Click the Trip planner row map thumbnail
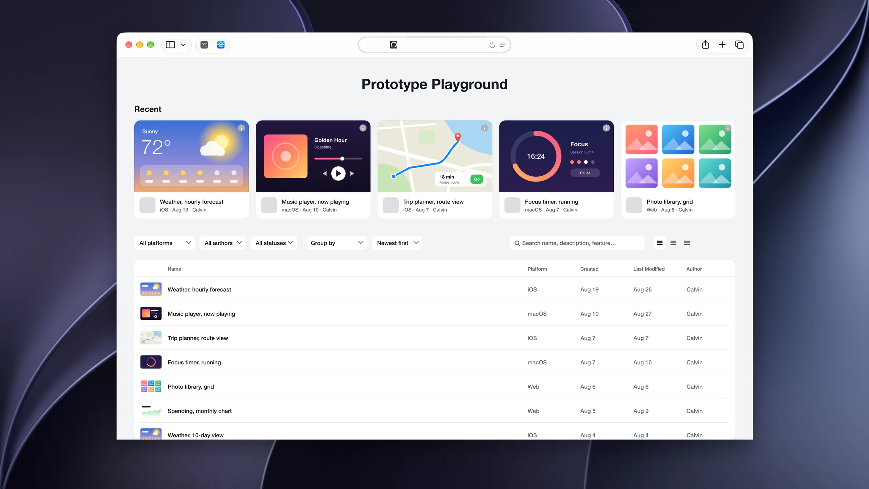869x489 pixels. 151,338
